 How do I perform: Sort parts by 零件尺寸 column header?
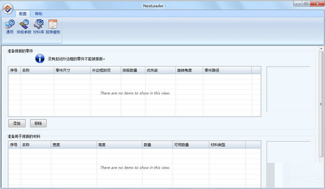pyautogui.click(x=72, y=71)
